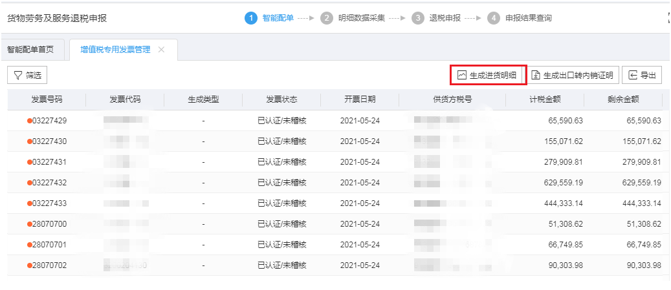Click orange dot of invoice 03227429
Viewport: 671px width, 290px height.
tap(30, 121)
